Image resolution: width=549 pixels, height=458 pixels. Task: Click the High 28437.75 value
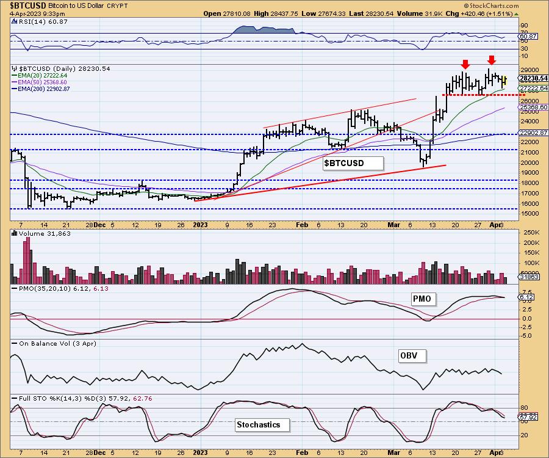coord(276,13)
